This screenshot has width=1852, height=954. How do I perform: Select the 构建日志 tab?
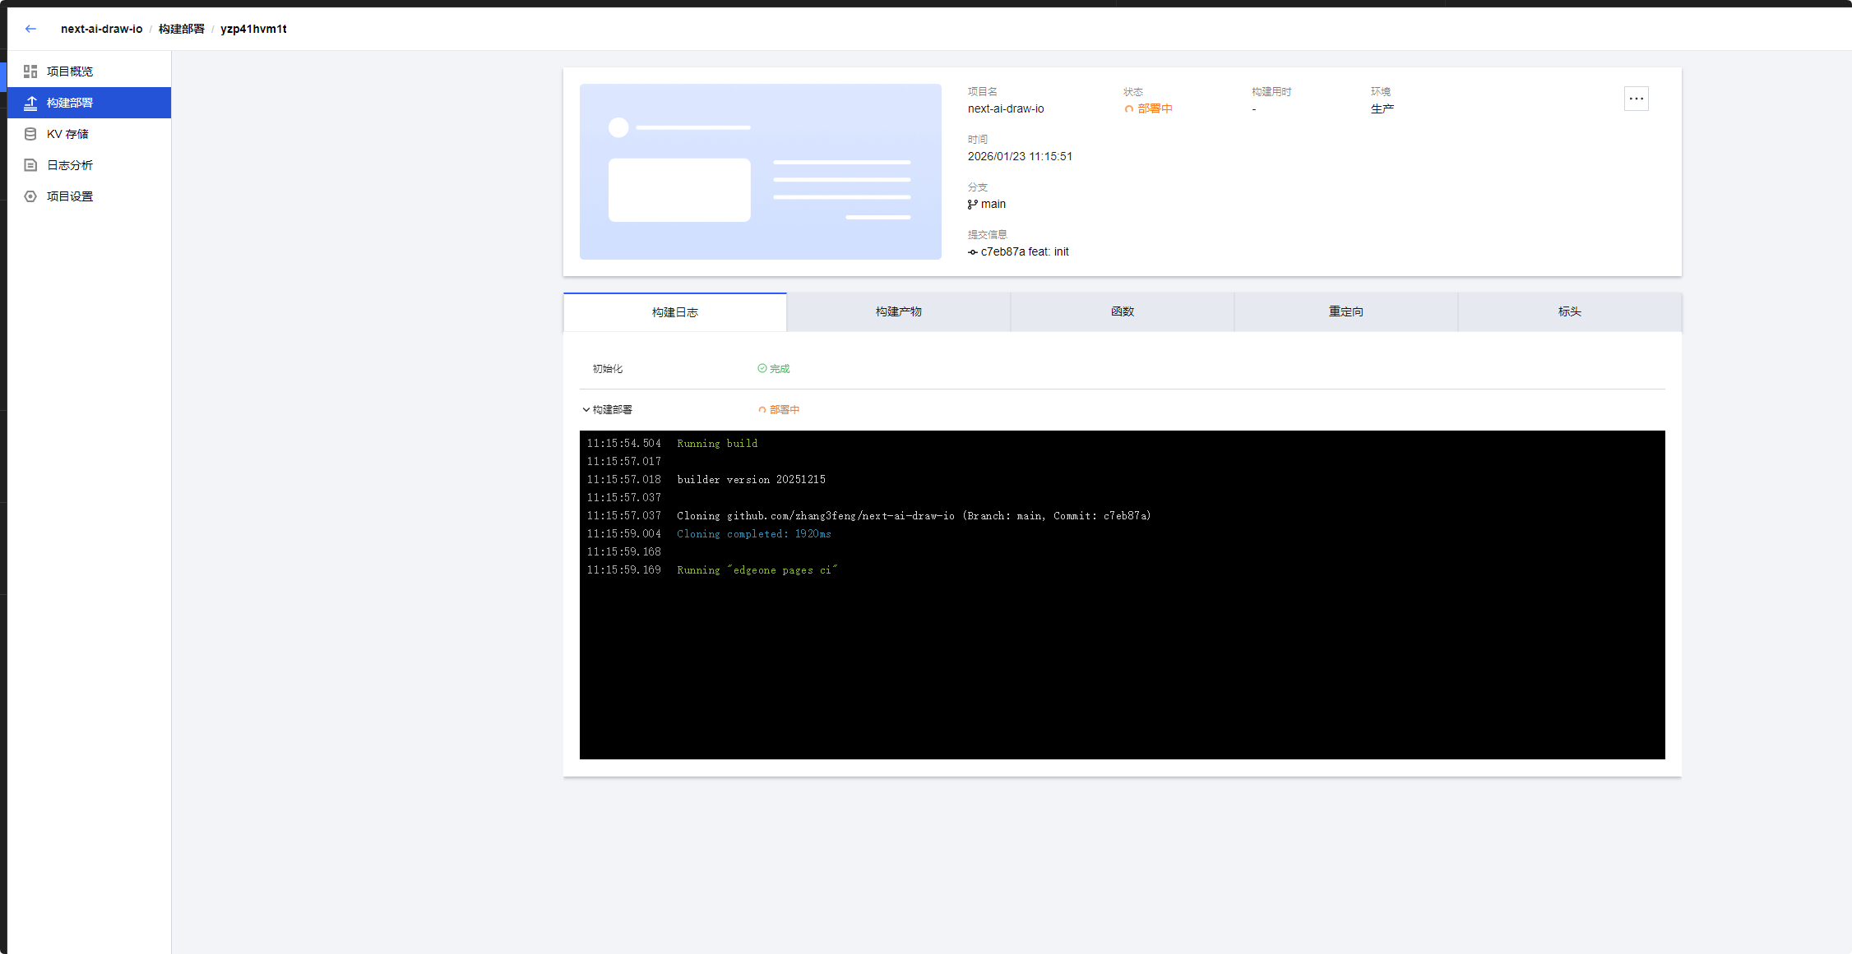click(x=674, y=312)
